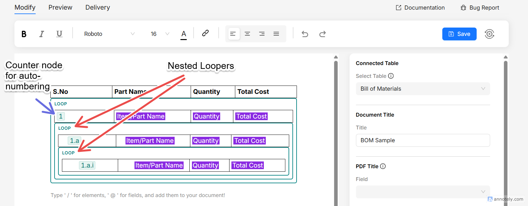The width and height of the screenshot is (528, 206).
Task: Select Quantity field in the 1.a row
Action: click(x=206, y=141)
